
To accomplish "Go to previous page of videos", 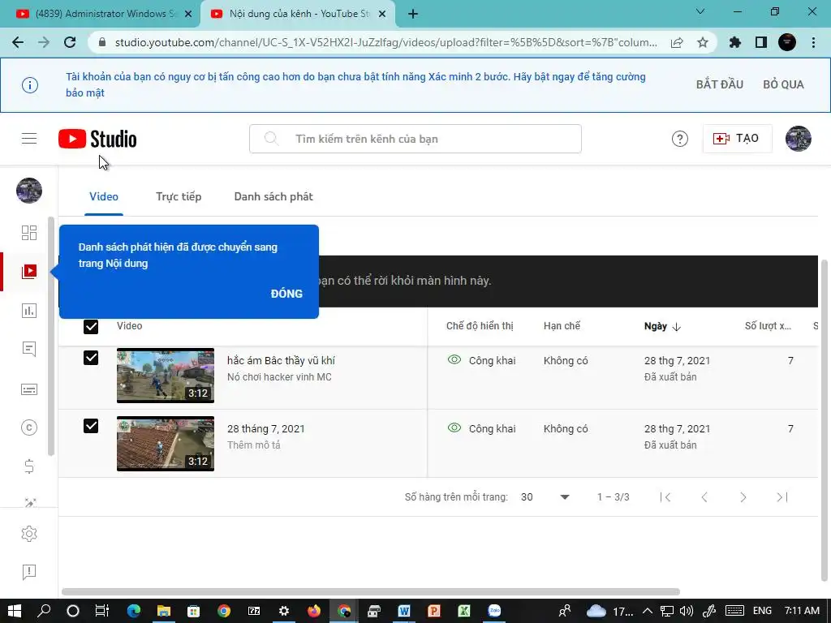I will [704, 497].
